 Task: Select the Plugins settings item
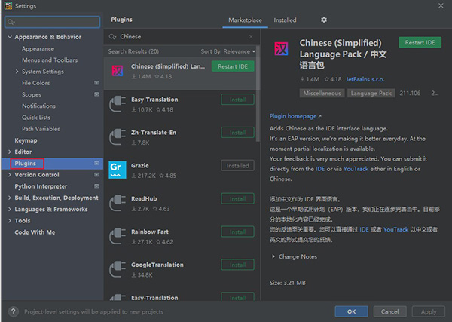(x=52, y=164)
